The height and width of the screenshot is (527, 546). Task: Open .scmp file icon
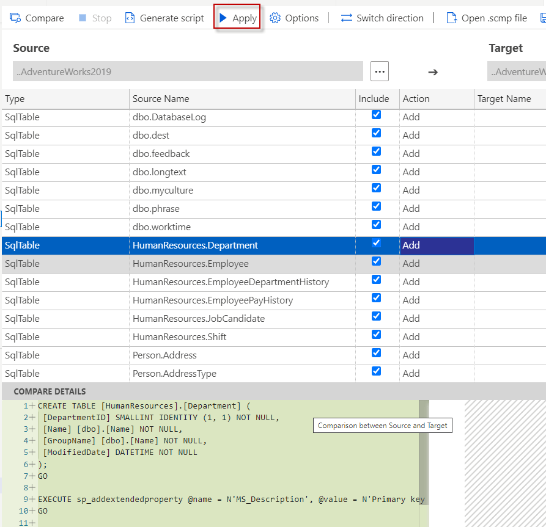pos(451,18)
